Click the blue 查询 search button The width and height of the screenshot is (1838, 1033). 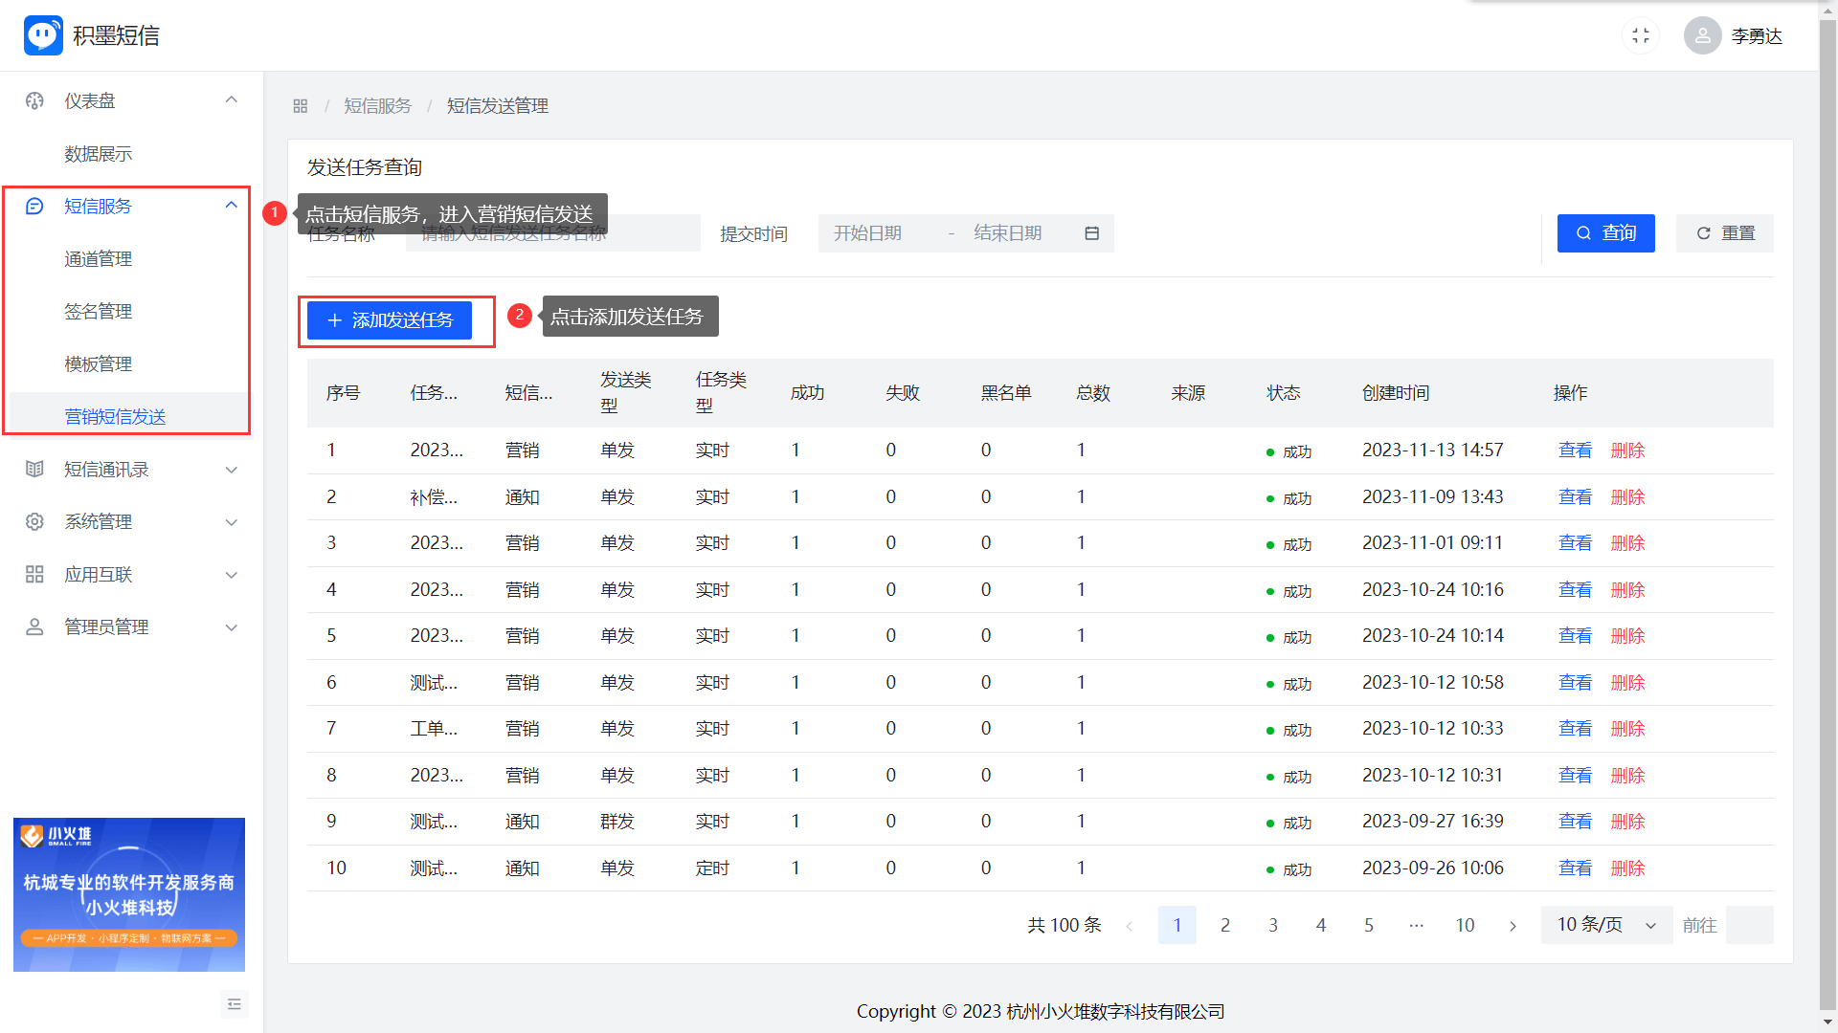pyautogui.click(x=1605, y=233)
